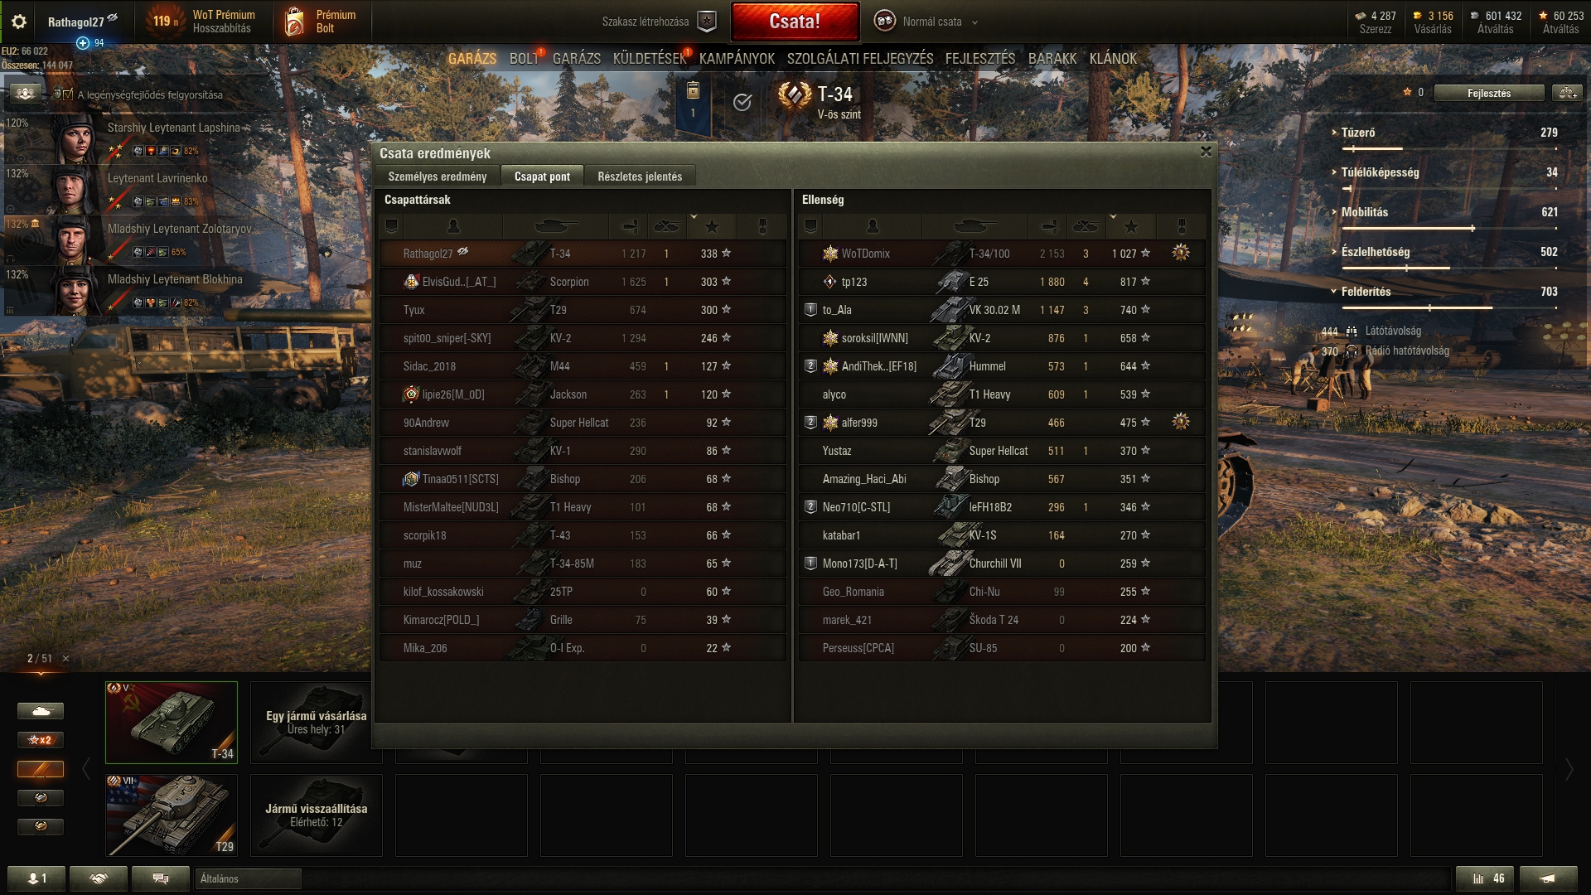Uncheck the crew training acceleration checkbox

pyautogui.click(x=67, y=94)
